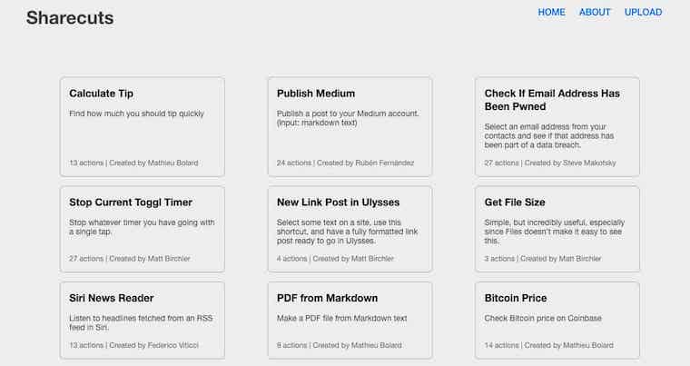
Task: Open Check If Email Address Has Been Pwned title
Action: [x=552, y=100]
